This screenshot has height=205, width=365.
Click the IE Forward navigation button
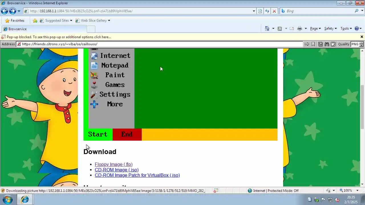[x=13, y=11]
